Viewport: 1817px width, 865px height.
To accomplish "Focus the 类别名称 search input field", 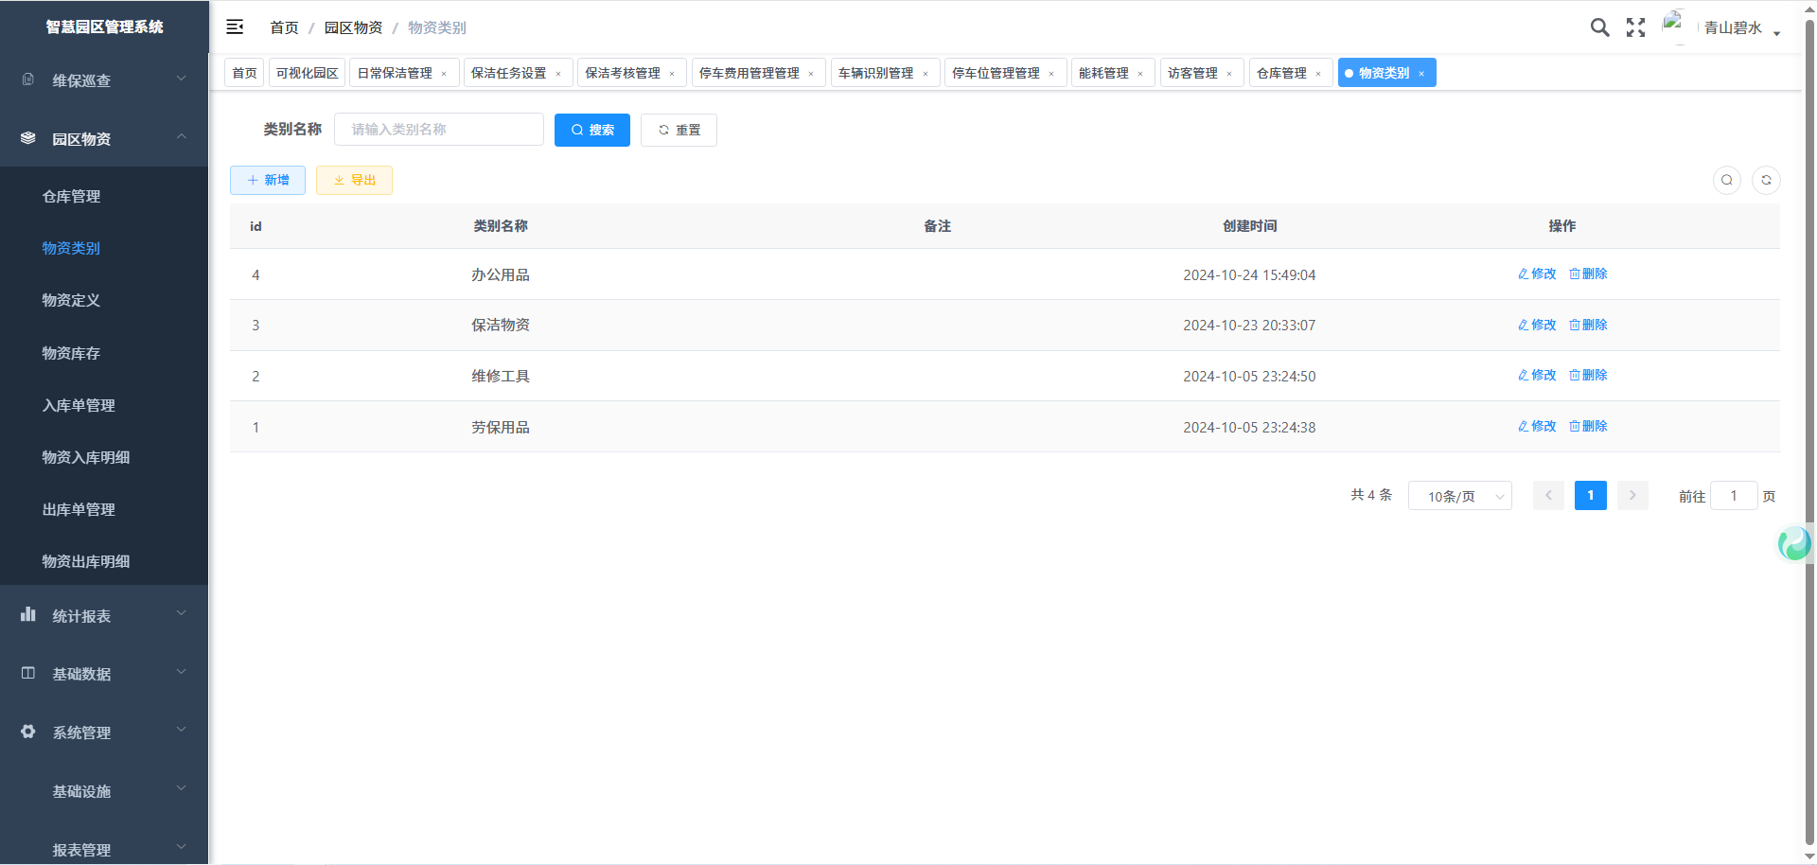I will [x=439, y=130].
